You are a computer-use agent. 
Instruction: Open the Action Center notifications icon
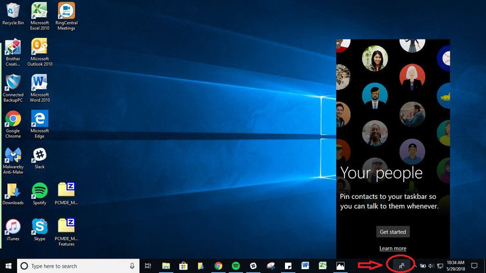[x=474, y=266]
